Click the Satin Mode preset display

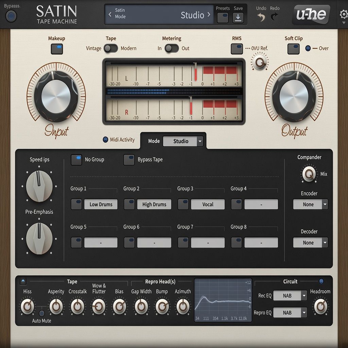click(159, 15)
